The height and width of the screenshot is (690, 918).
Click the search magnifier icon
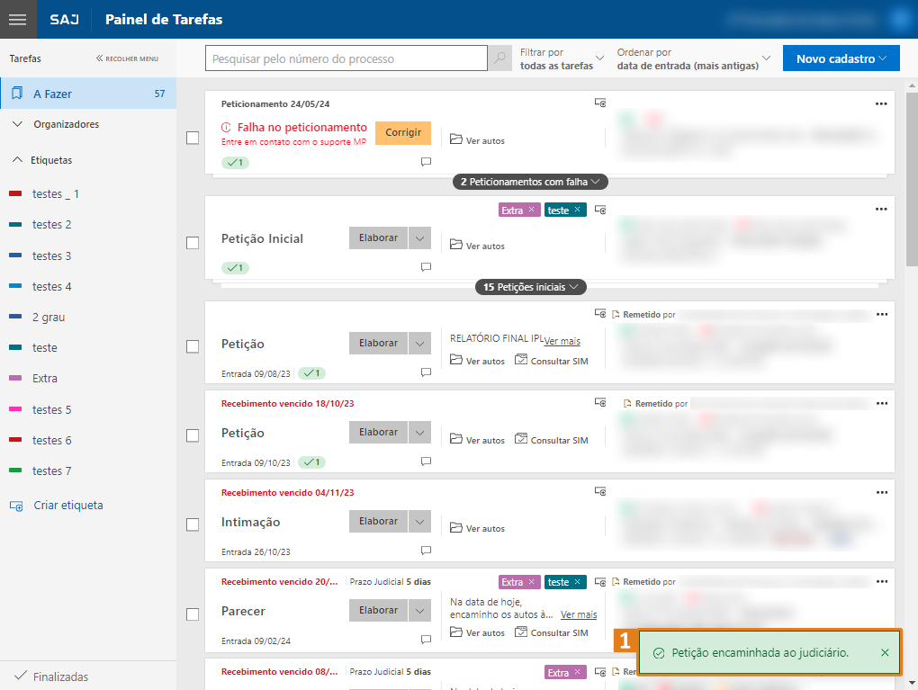[499, 58]
